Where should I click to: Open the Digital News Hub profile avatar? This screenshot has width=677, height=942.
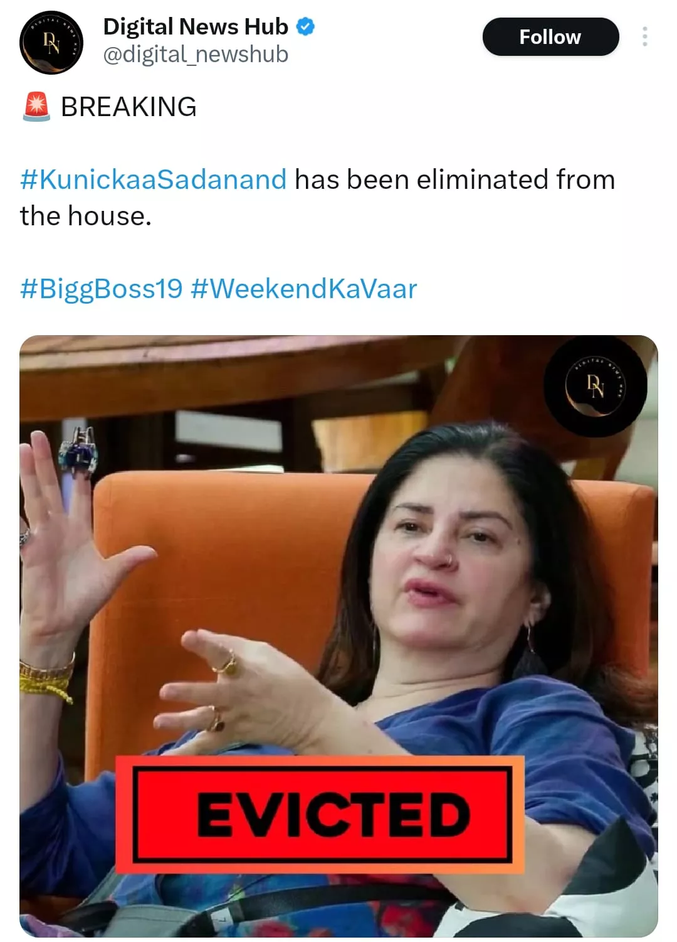point(51,42)
